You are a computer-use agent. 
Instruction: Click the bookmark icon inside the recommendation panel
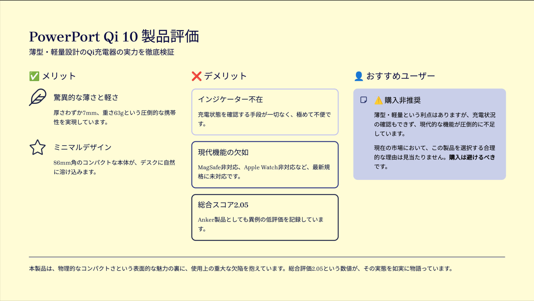tap(363, 99)
